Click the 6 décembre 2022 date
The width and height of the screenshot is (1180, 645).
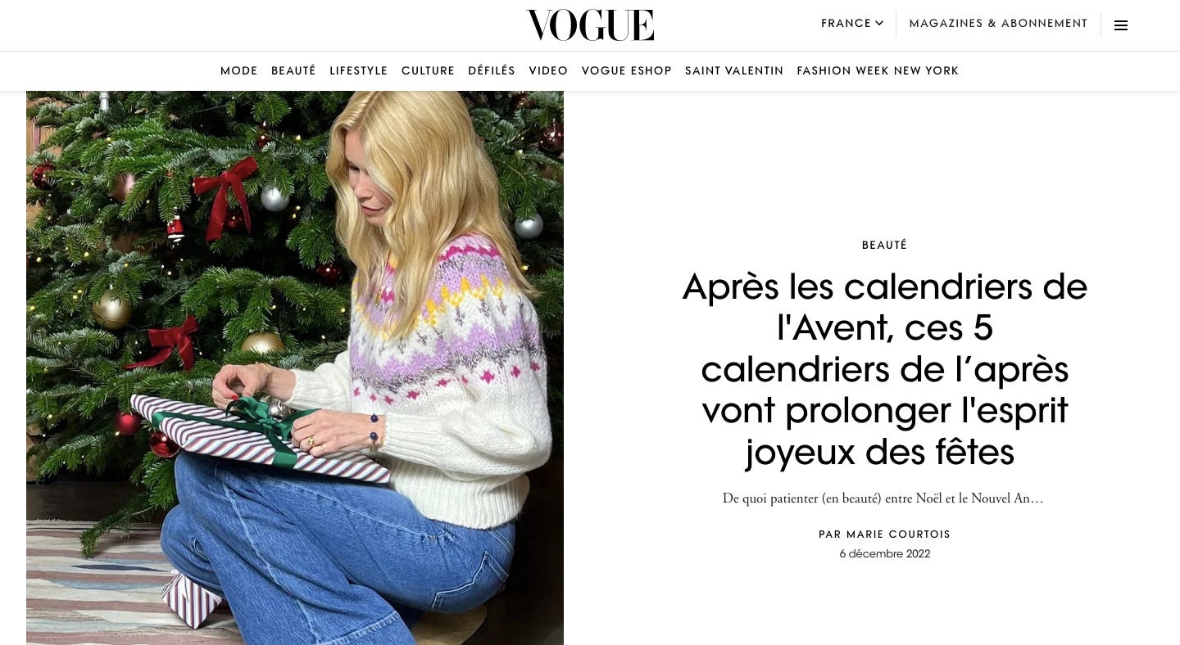[885, 554]
